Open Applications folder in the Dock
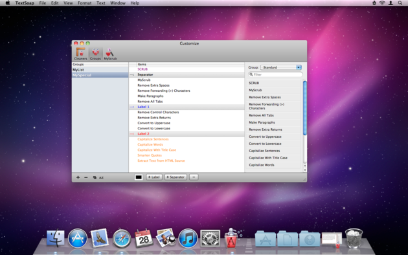 click(266, 239)
